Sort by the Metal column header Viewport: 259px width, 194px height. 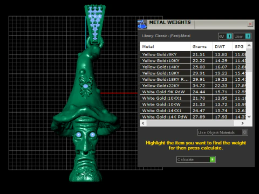pyautogui.click(x=165, y=46)
